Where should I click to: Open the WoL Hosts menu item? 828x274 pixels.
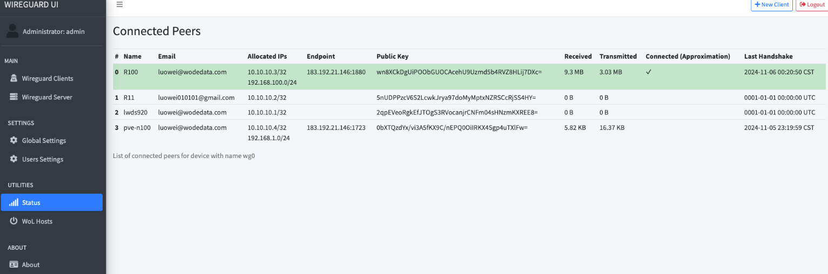click(x=37, y=222)
